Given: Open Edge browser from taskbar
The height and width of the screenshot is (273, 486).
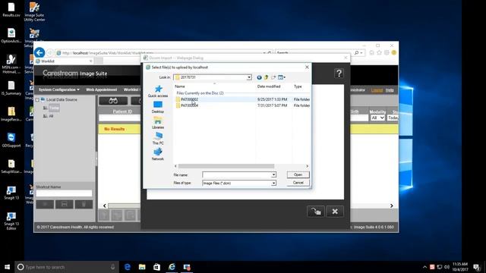Looking at the screenshot, I should [128, 267].
